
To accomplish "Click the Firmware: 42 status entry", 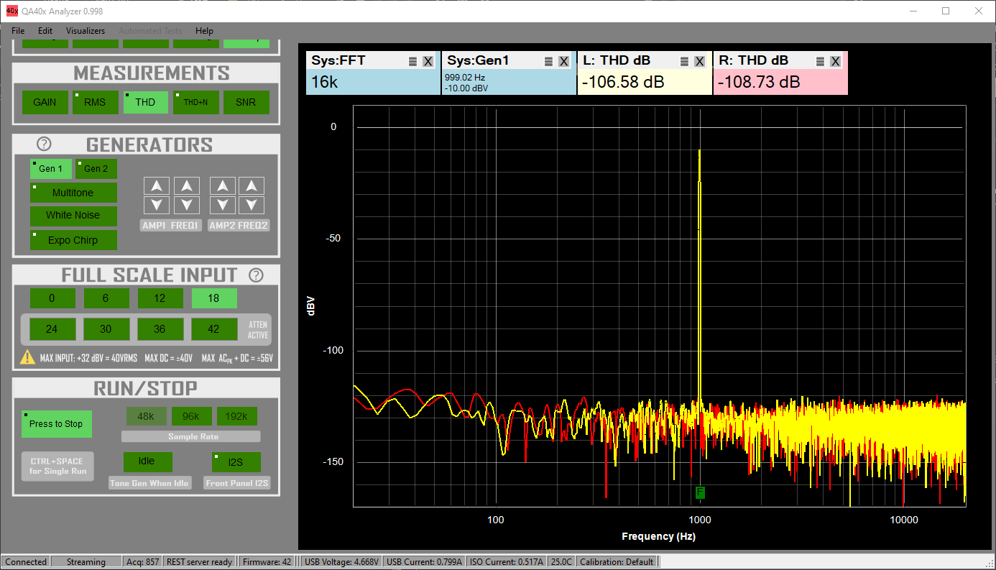I will (x=267, y=562).
